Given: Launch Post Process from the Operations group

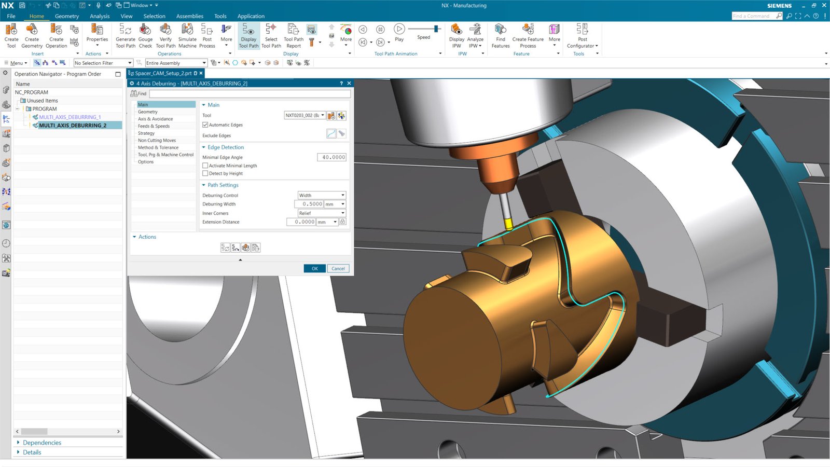Looking at the screenshot, I should pos(207,35).
